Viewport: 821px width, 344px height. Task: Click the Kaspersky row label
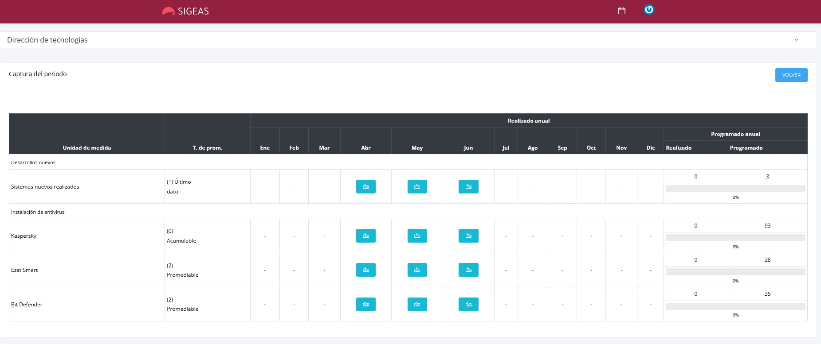coord(24,236)
